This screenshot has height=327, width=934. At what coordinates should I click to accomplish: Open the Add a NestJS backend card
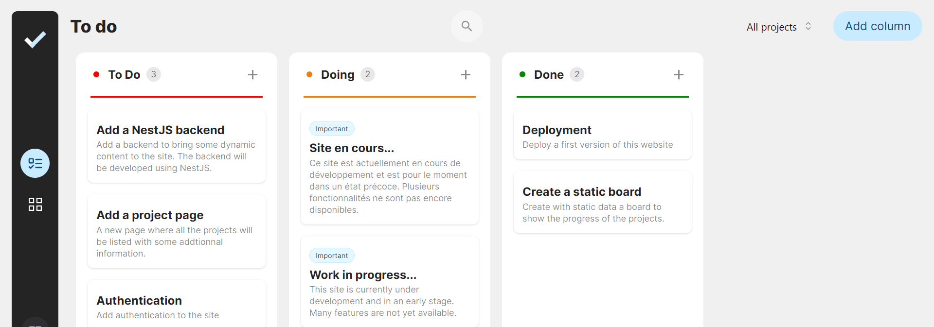[177, 146]
